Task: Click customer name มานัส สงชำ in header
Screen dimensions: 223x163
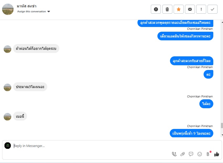Action: [26, 6]
